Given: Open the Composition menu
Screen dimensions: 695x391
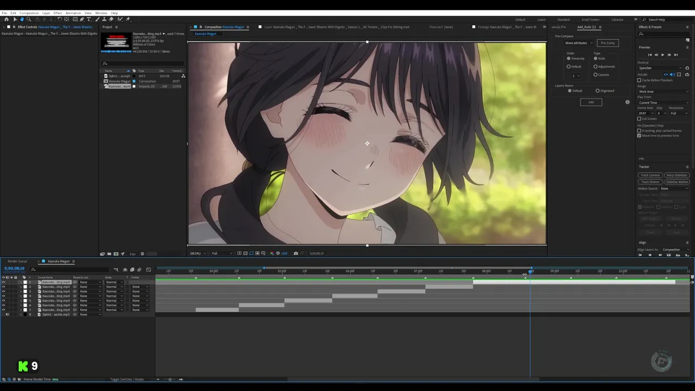Looking at the screenshot, I should (29, 13).
